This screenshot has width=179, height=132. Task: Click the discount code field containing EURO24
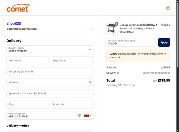131,42
